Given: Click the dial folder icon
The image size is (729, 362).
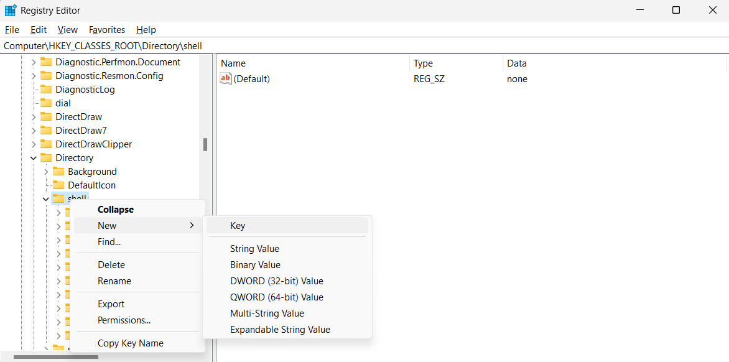Looking at the screenshot, I should click(47, 103).
